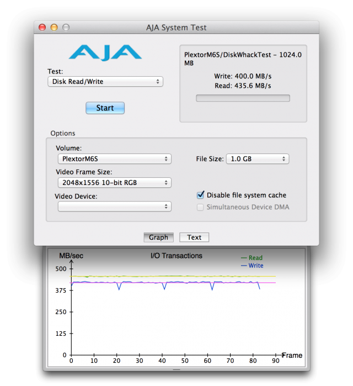Click the AJA System Test window title
This screenshot has width=353, height=386.
pyautogui.click(x=176, y=28)
